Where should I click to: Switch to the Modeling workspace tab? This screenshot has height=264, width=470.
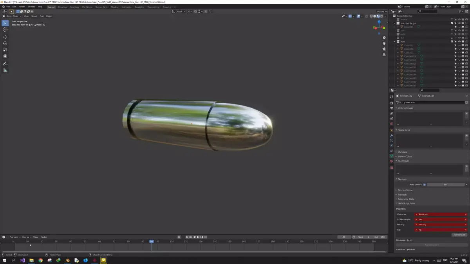tap(62, 7)
